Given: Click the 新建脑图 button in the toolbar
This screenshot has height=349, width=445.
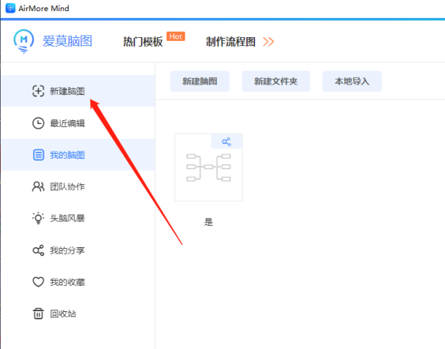Looking at the screenshot, I should [x=200, y=81].
